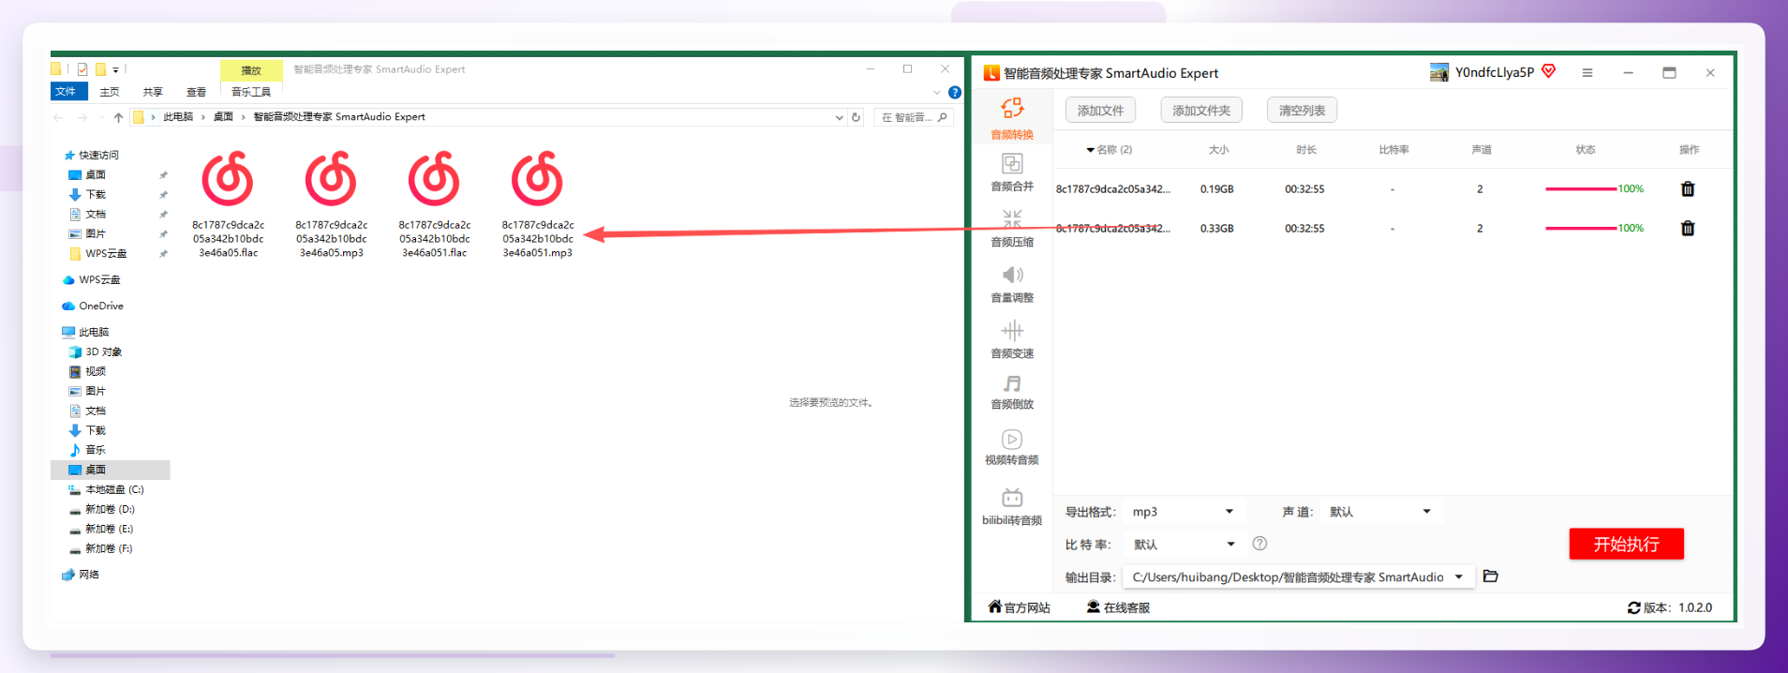
Task: Click the 添加文件夹 add folder button
Action: click(1201, 110)
